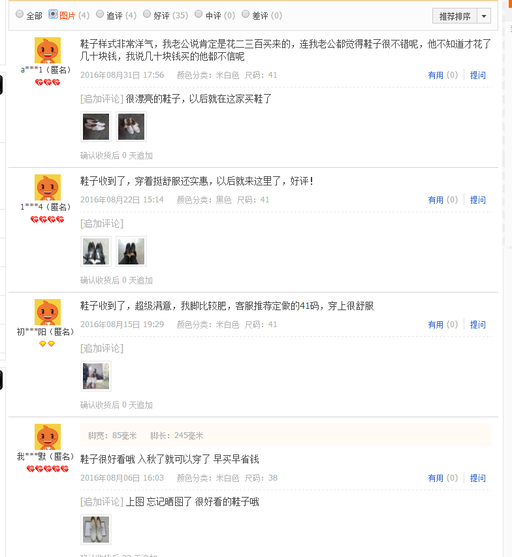Click red heart rating icons under 1***4
The width and height of the screenshot is (512, 557).
click(x=47, y=219)
